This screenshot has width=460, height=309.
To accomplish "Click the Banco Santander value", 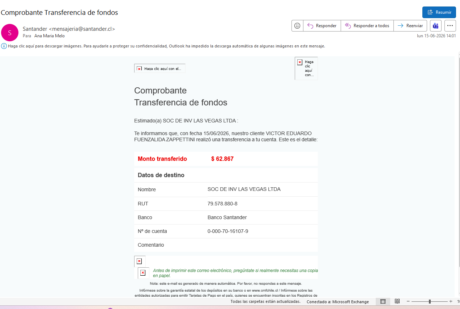I will click(227, 217).
